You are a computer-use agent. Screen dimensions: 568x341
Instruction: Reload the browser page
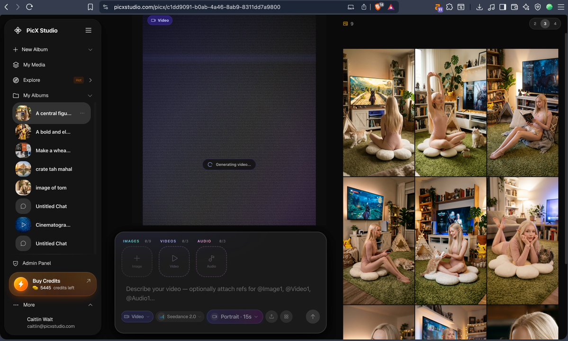29,7
